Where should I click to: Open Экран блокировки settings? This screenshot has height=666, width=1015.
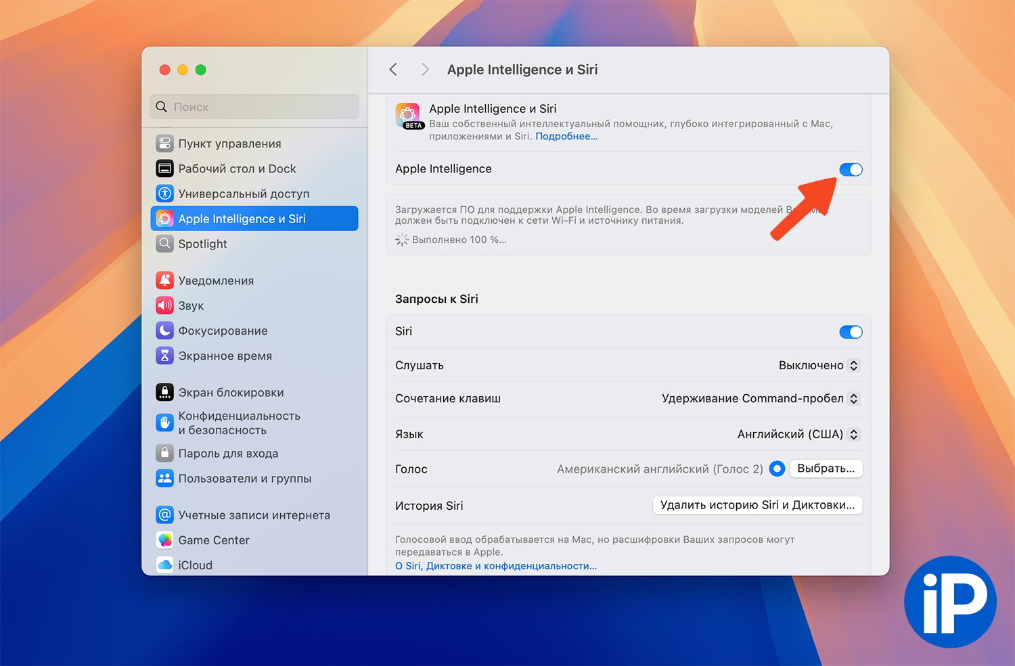pos(254,392)
